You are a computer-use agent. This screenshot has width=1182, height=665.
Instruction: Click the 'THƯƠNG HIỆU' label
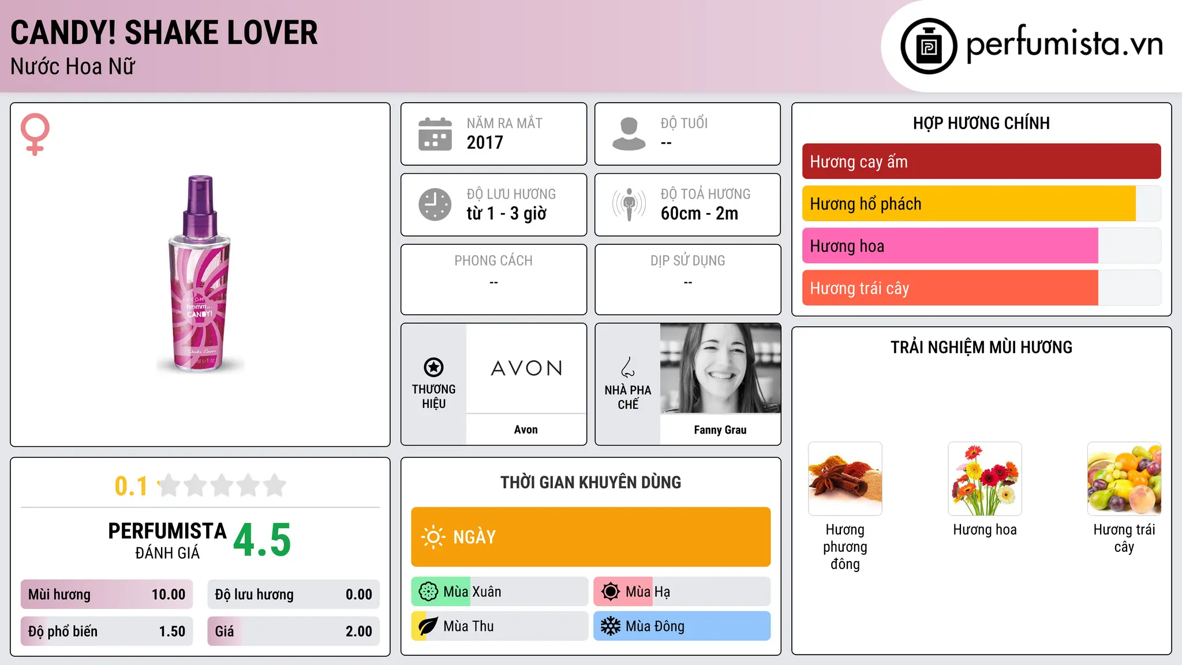(x=433, y=397)
